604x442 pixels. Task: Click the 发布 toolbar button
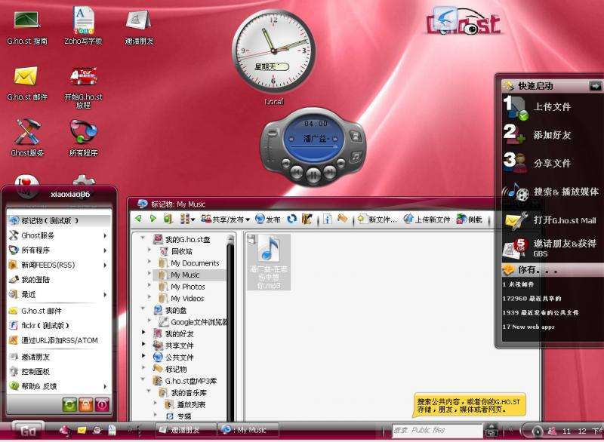268,219
